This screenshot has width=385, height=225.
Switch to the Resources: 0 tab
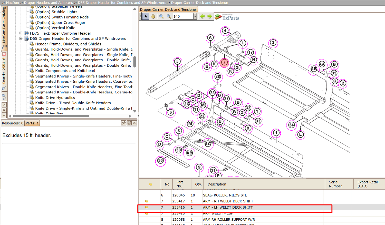pyautogui.click(x=13, y=123)
